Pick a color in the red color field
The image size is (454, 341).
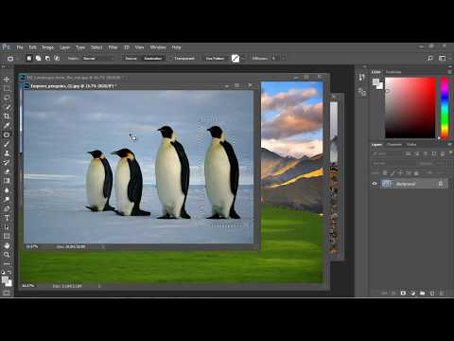[x=410, y=108]
